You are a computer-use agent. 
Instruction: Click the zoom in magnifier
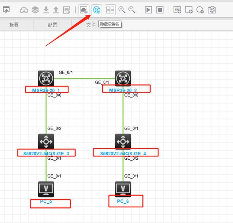coord(122,10)
